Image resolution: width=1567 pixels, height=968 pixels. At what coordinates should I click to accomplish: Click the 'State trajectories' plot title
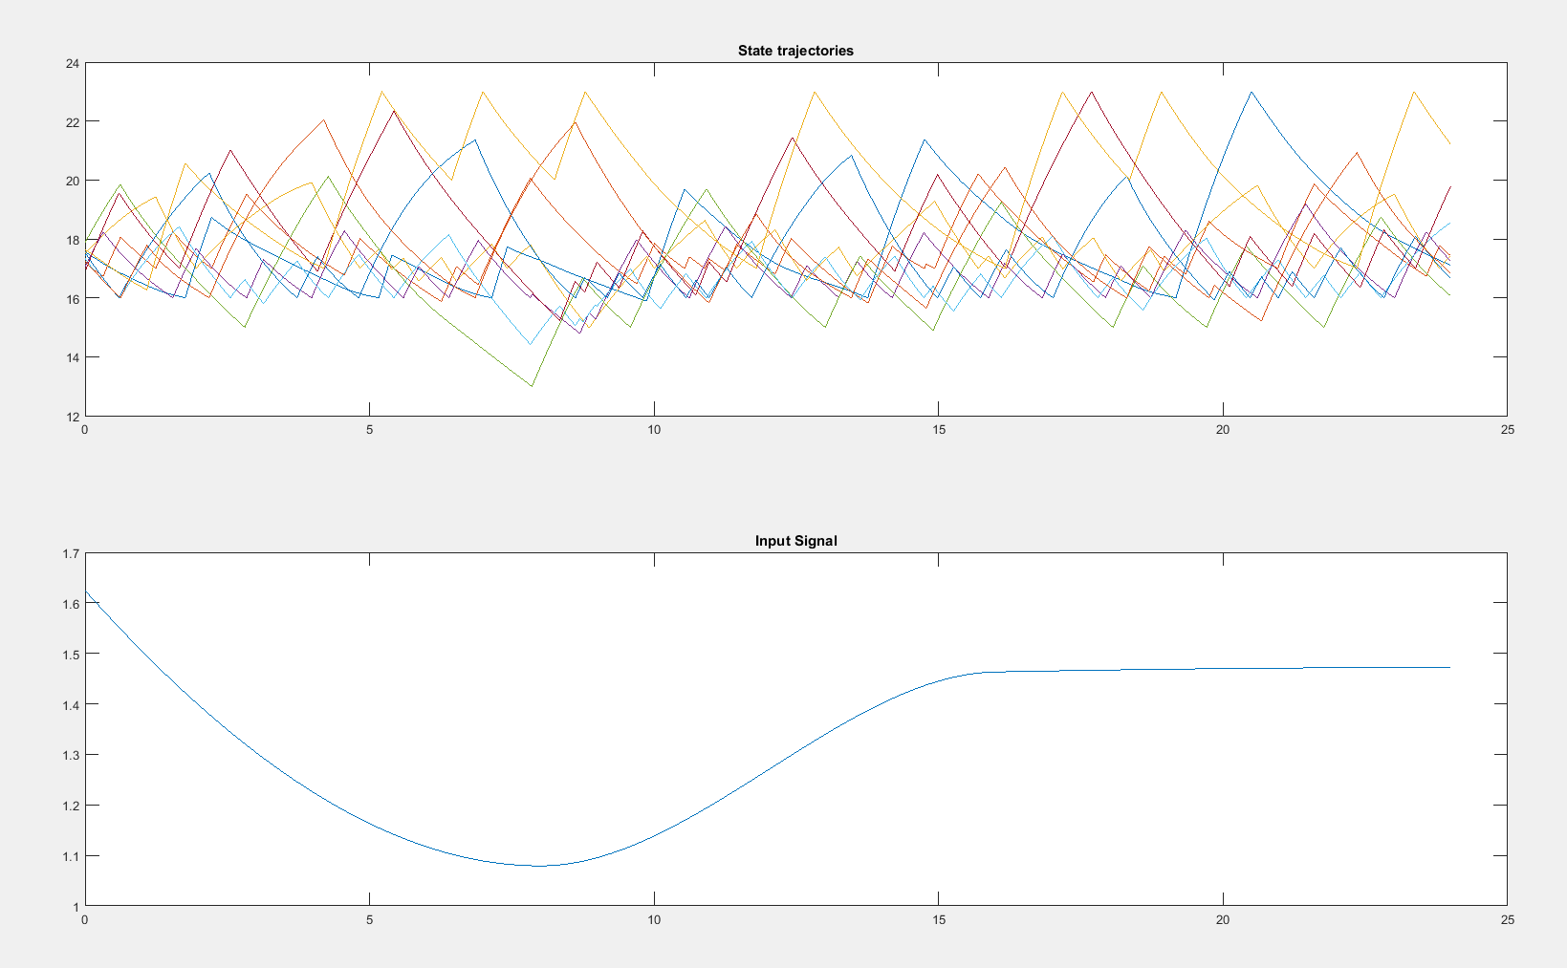(x=795, y=51)
